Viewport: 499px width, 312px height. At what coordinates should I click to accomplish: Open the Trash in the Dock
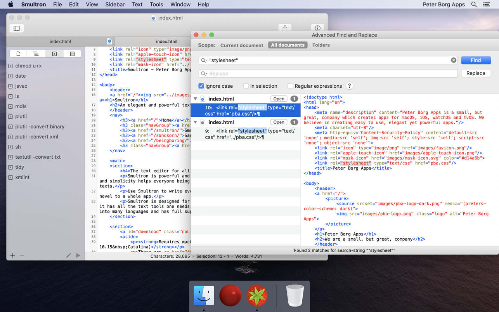(295, 296)
